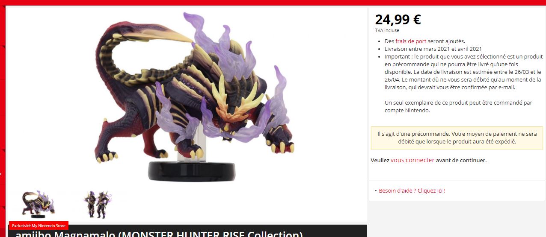This screenshot has height=237, width=546.
Task: Click the 'amiibo Magnamalo' product title
Action: (x=159, y=233)
